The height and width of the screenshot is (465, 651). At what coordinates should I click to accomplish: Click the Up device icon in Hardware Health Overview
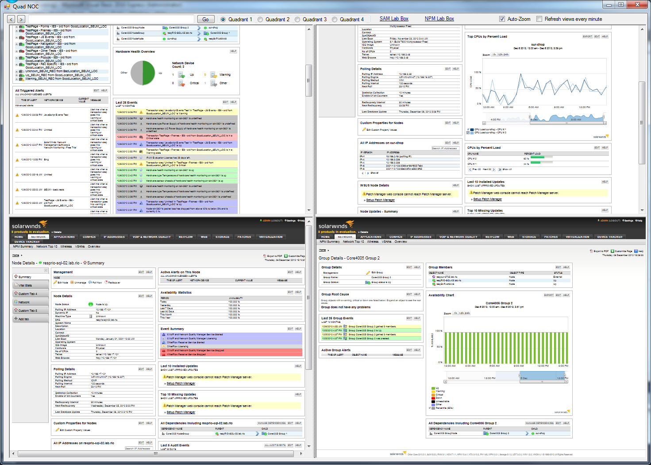[181, 75]
